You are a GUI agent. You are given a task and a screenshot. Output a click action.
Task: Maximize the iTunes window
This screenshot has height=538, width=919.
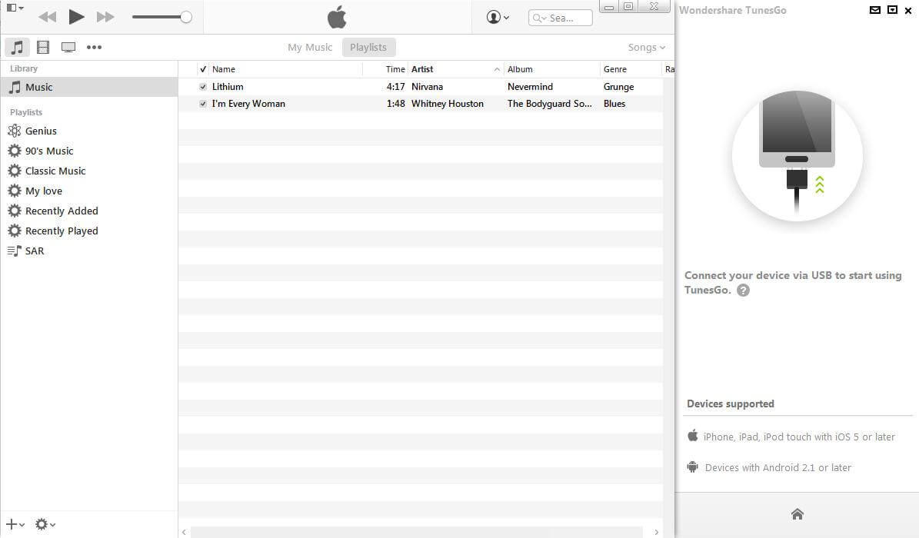(628, 6)
